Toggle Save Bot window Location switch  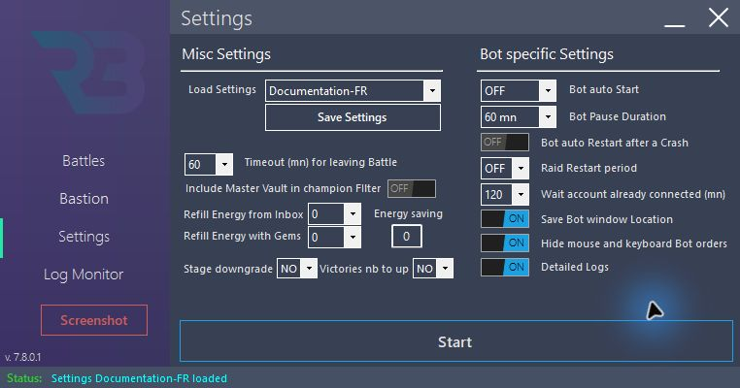[x=505, y=219]
